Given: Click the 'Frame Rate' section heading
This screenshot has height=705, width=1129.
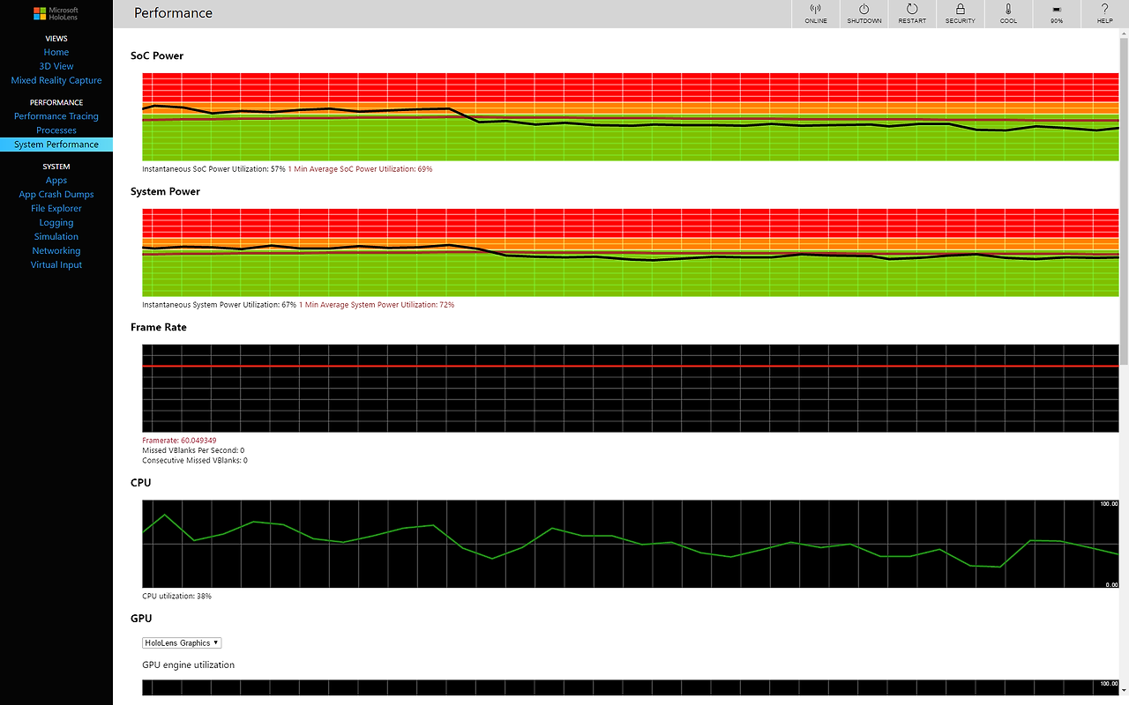Looking at the screenshot, I should click(x=159, y=328).
